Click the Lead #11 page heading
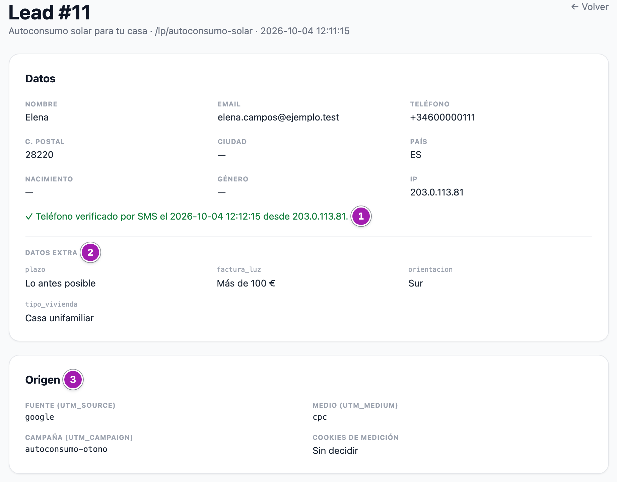617x482 pixels. 50,13
